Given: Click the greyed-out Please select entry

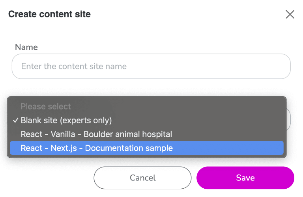Looking at the screenshot, I should tap(46, 106).
